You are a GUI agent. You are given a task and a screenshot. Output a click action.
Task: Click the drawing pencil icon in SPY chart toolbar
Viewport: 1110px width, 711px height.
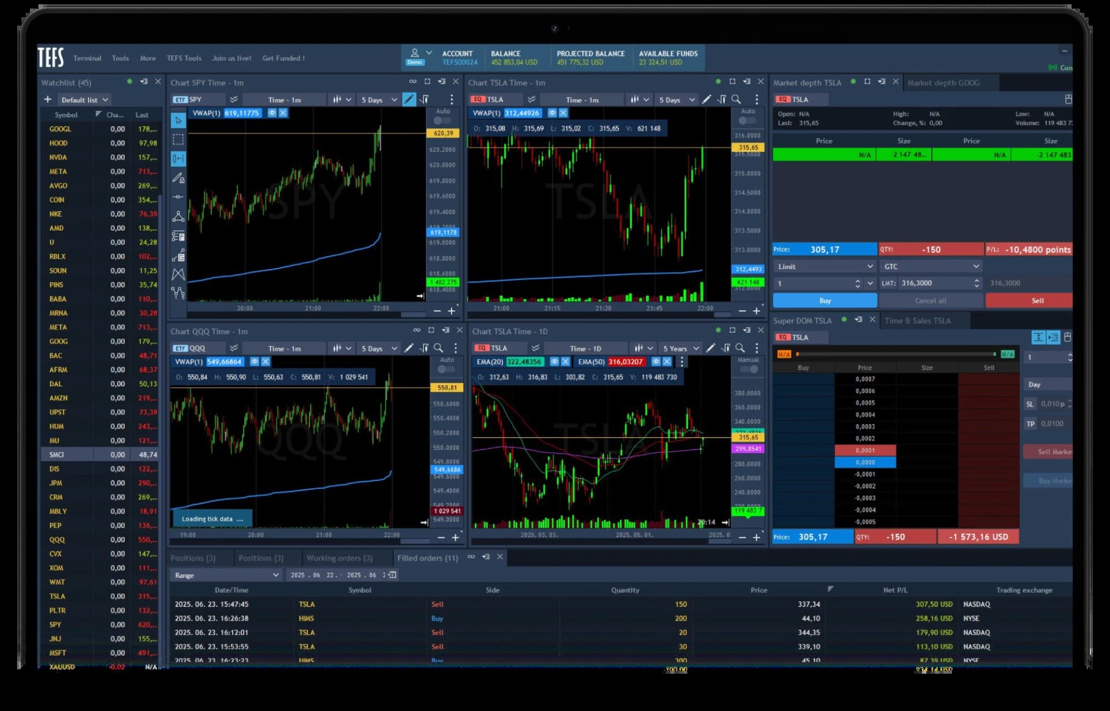pos(409,100)
